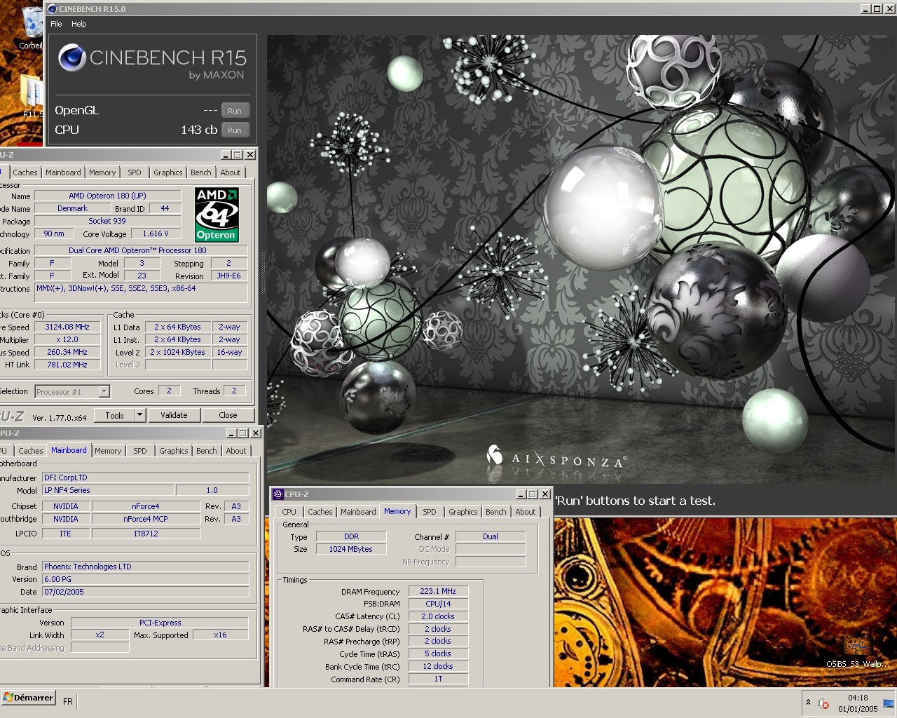
Task: Click the DFI CorpLTD manufacturer field
Action: point(146,477)
